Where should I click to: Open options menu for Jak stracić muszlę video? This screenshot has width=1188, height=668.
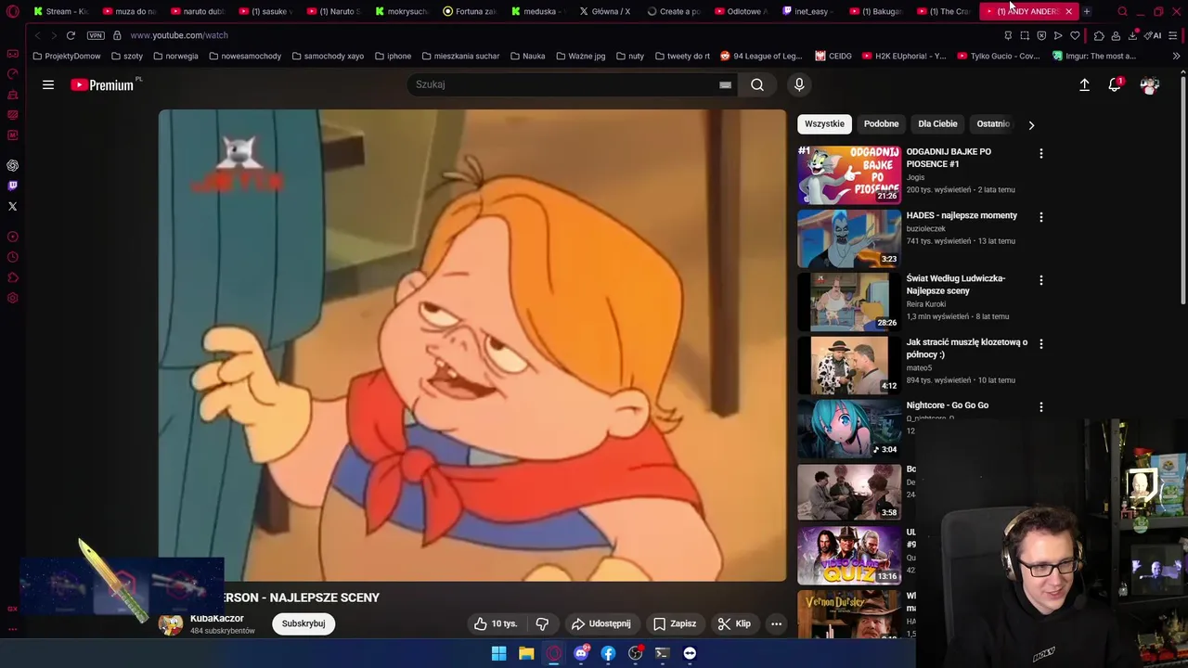pos(1040,344)
